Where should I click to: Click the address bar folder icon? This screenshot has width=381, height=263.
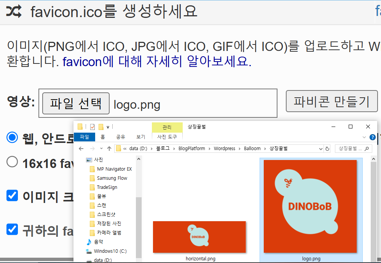coord(118,149)
